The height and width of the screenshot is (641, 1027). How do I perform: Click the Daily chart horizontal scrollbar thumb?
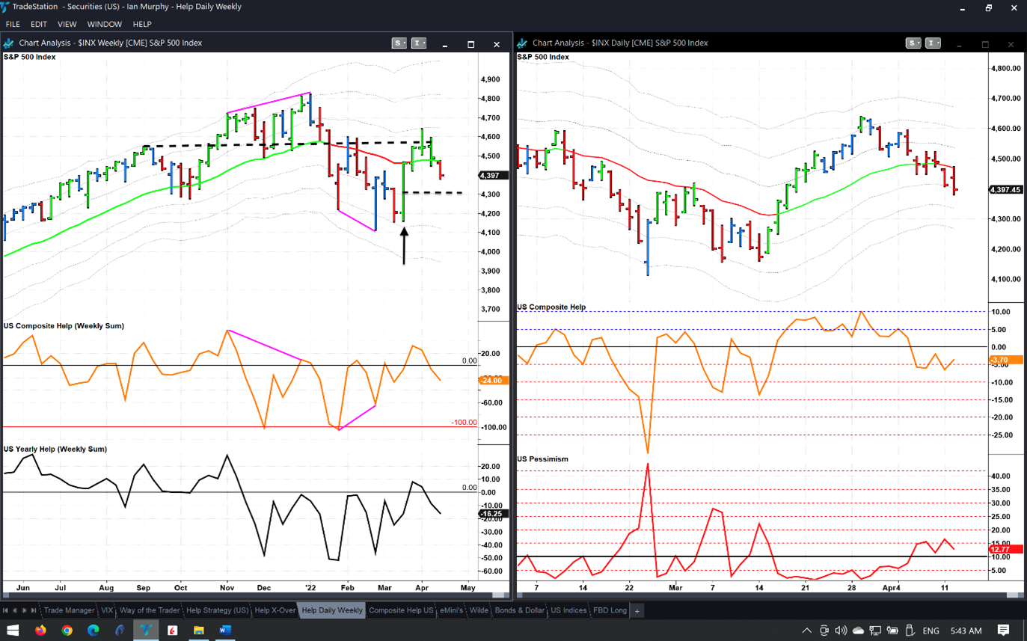[1014, 595]
